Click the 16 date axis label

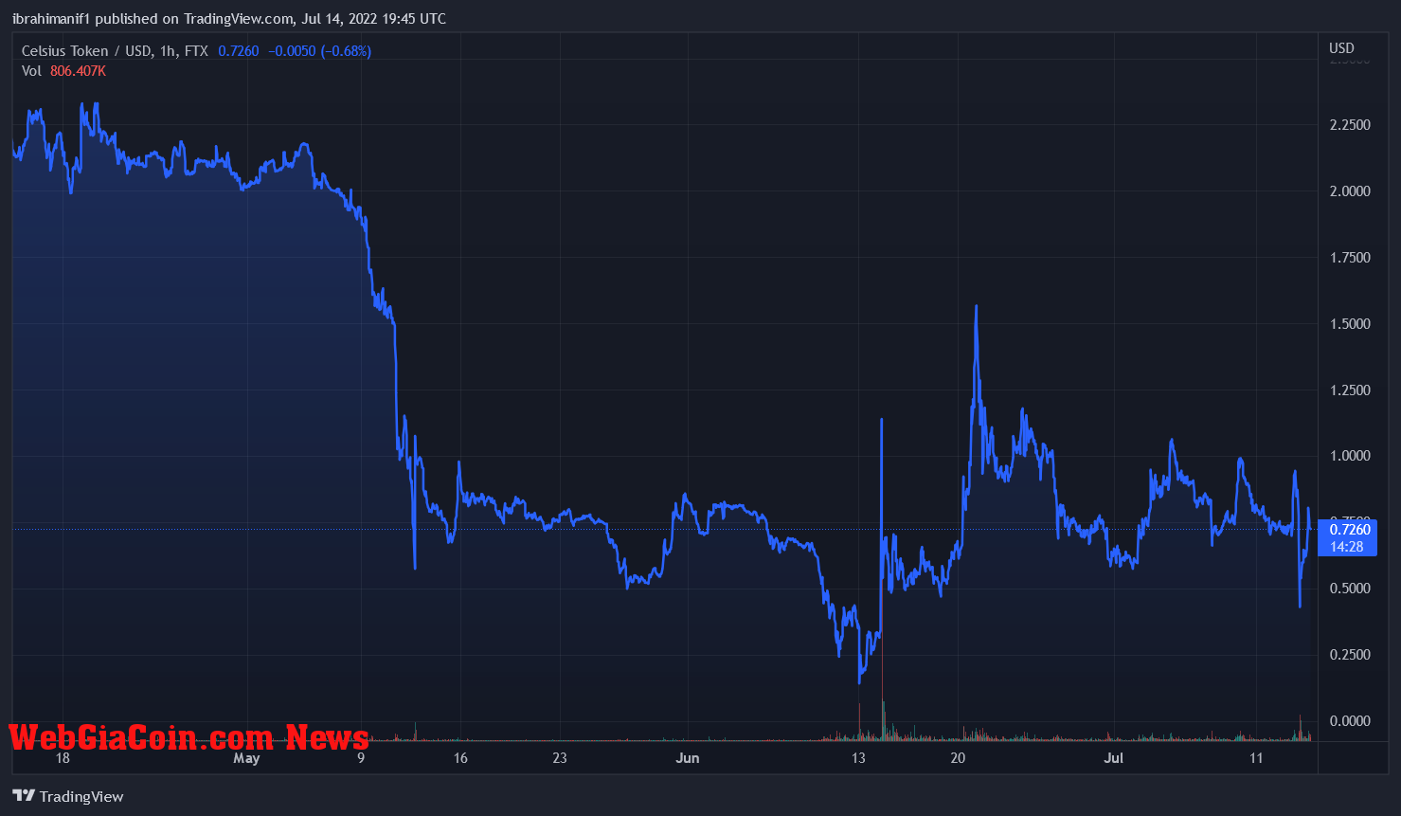pos(460,758)
